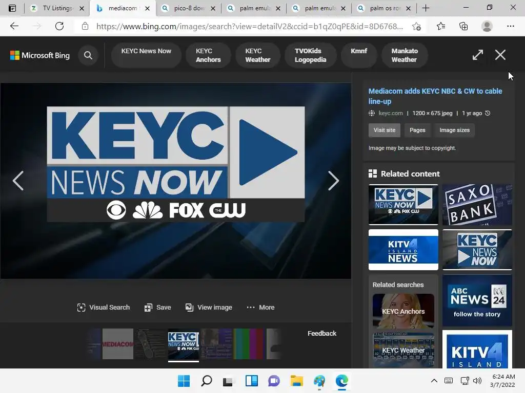Open the Windows Start menu
Image resolution: width=525 pixels, height=393 pixels.
click(x=184, y=381)
